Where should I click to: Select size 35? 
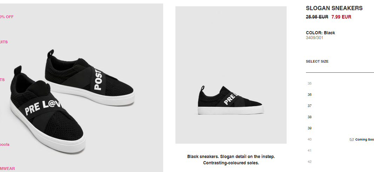[x=309, y=84]
